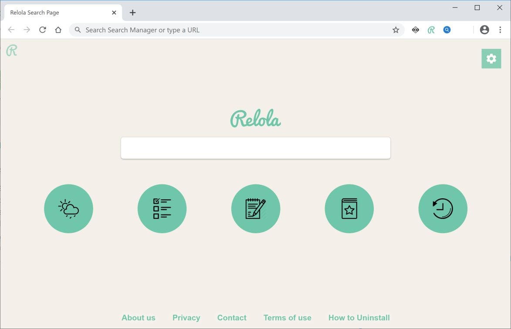Open the Privacy link

[x=186, y=318]
